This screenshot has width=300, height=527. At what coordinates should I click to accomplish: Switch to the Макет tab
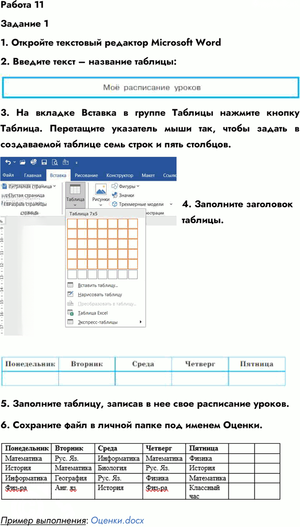(x=148, y=176)
